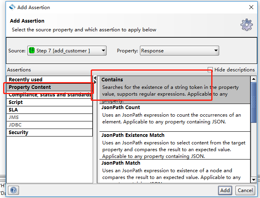Click the gear settings icon

pos(246,25)
